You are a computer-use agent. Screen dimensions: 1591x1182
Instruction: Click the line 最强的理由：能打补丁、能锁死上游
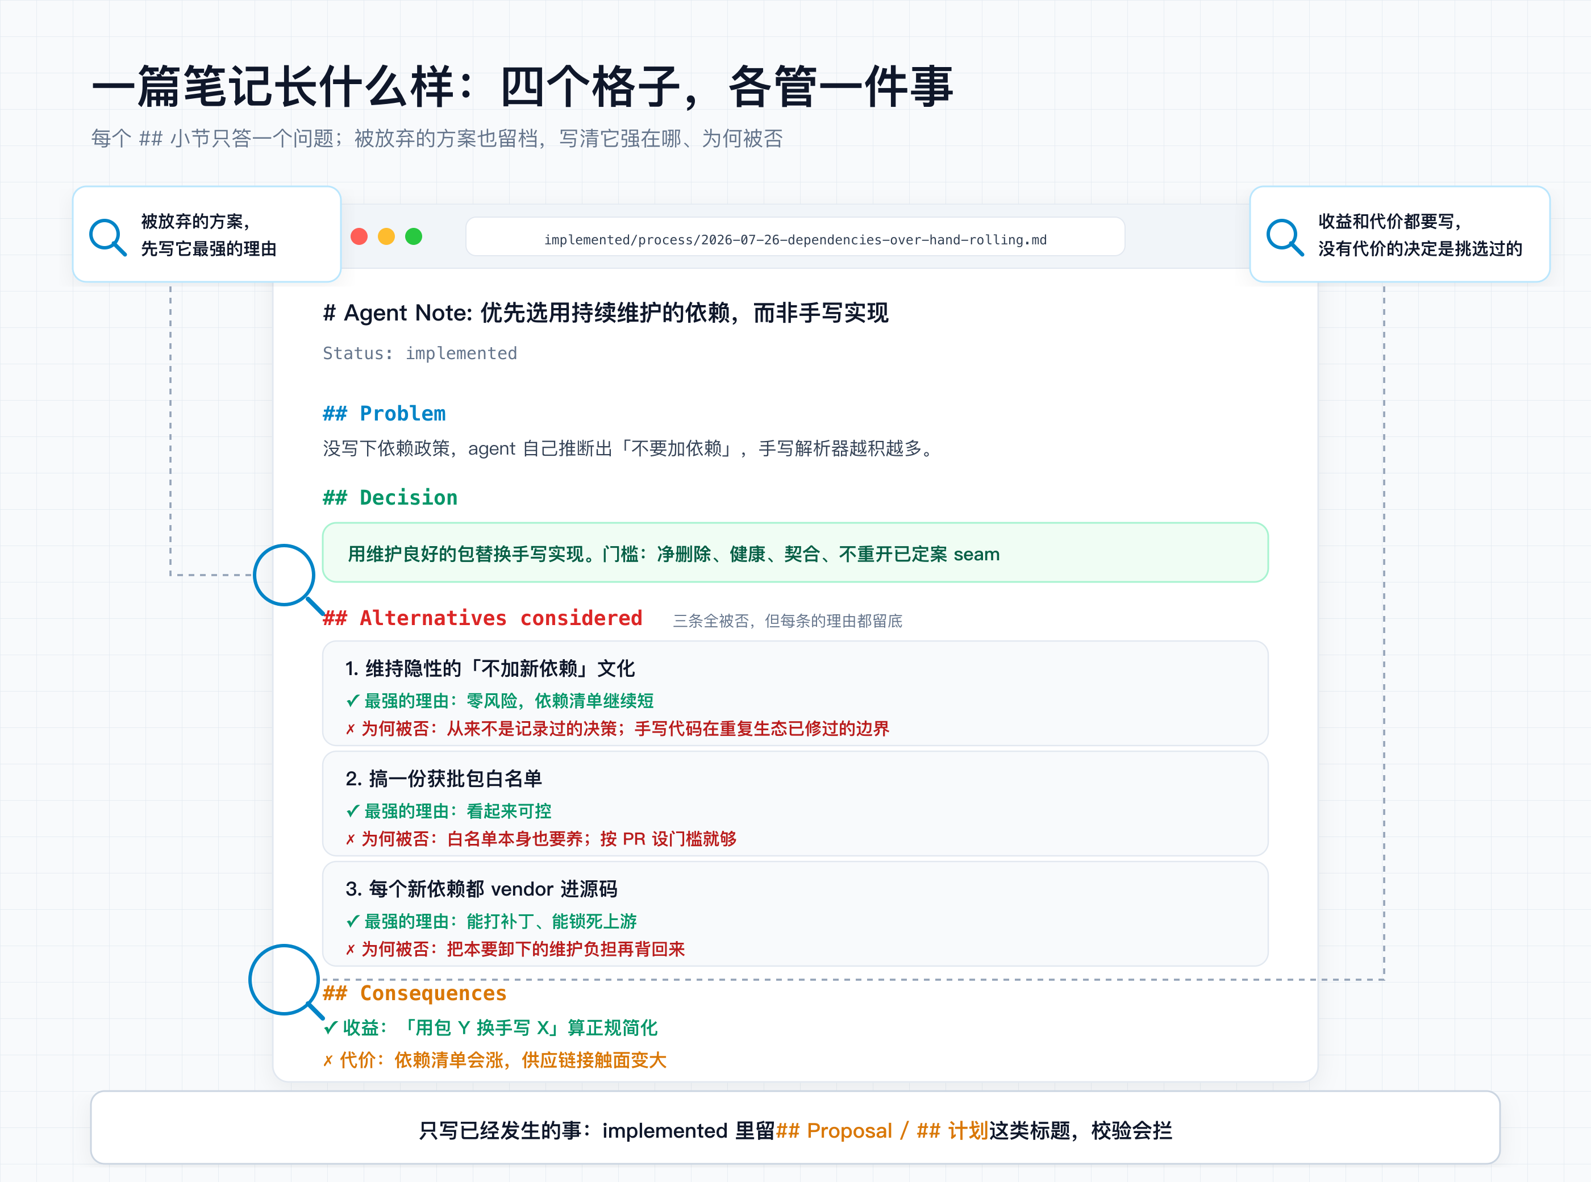click(491, 921)
